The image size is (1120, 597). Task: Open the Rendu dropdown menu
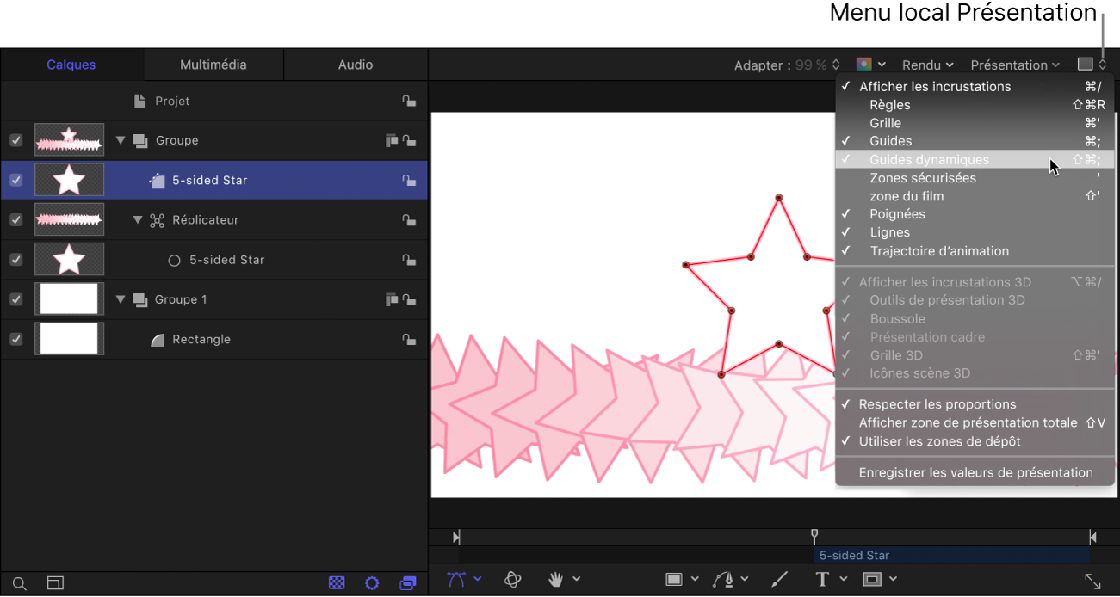[927, 65]
